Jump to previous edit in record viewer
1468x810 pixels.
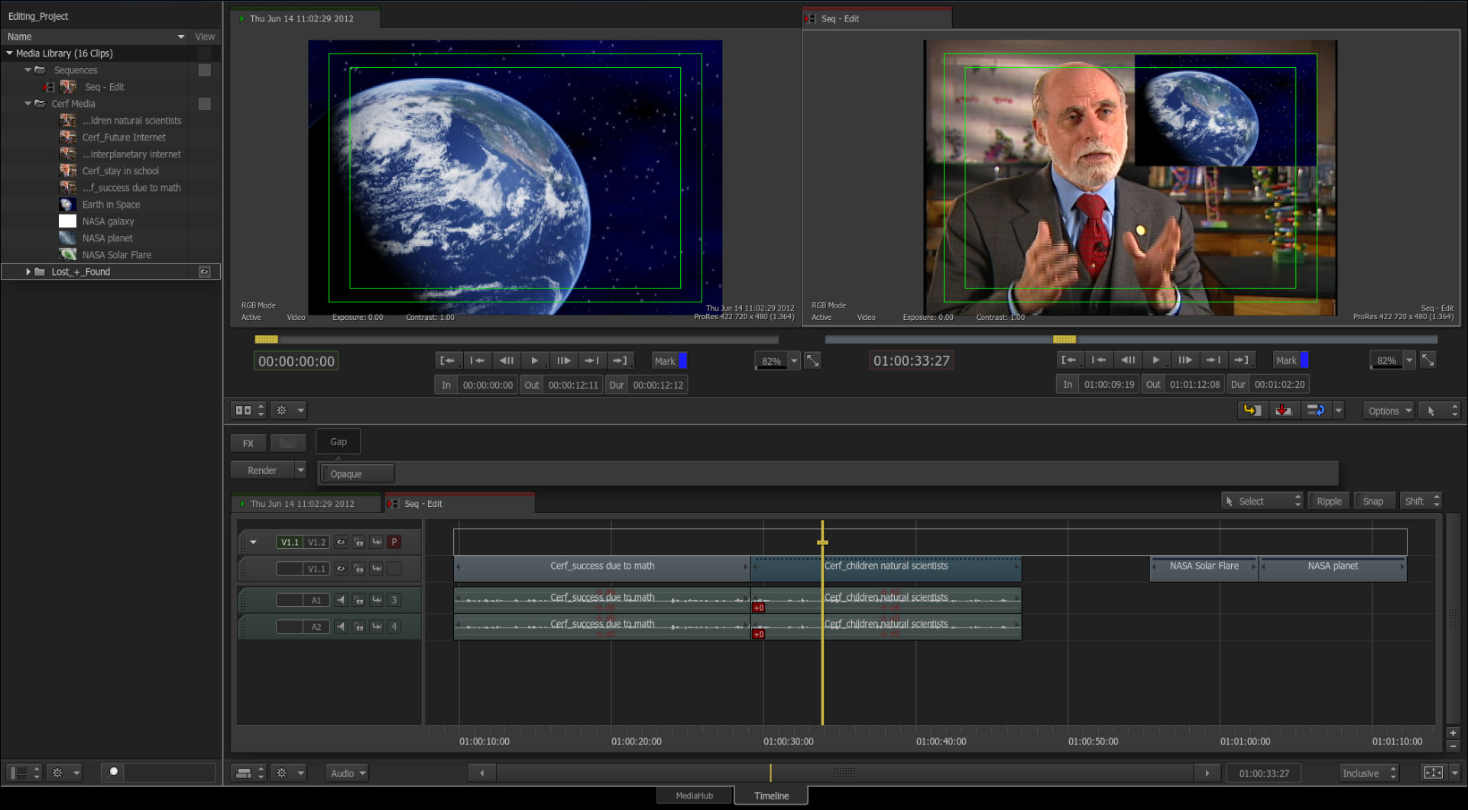(x=1098, y=360)
